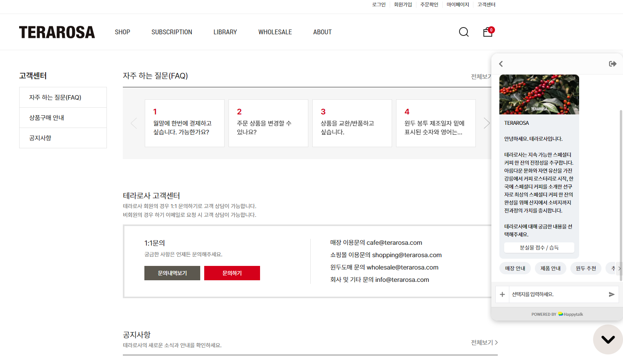Select 분실물 접수 / 습득 chat option

(x=539, y=248)
